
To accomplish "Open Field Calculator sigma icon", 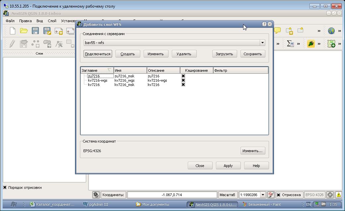I will (x=290, y=43).
